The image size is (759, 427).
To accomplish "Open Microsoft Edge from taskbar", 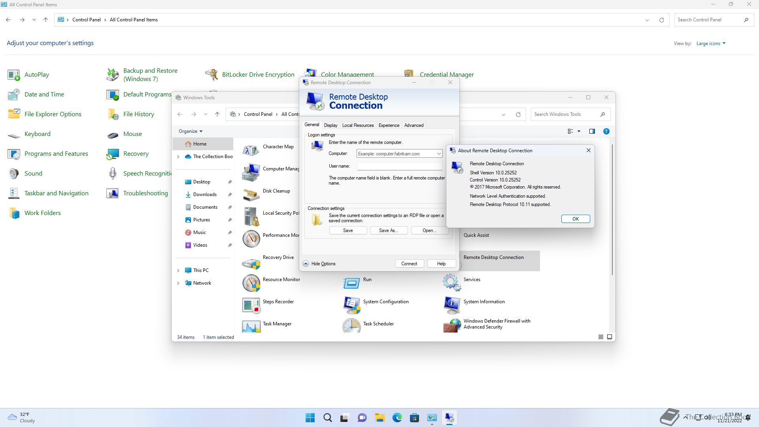I will 397,418.
